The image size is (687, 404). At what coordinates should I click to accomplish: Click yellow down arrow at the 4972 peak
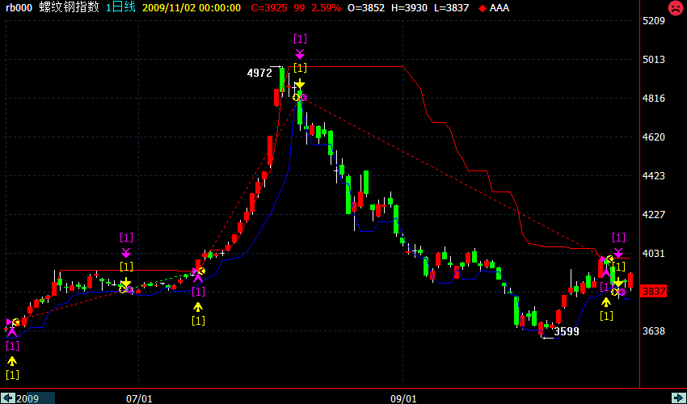click(x=300, y=84)
